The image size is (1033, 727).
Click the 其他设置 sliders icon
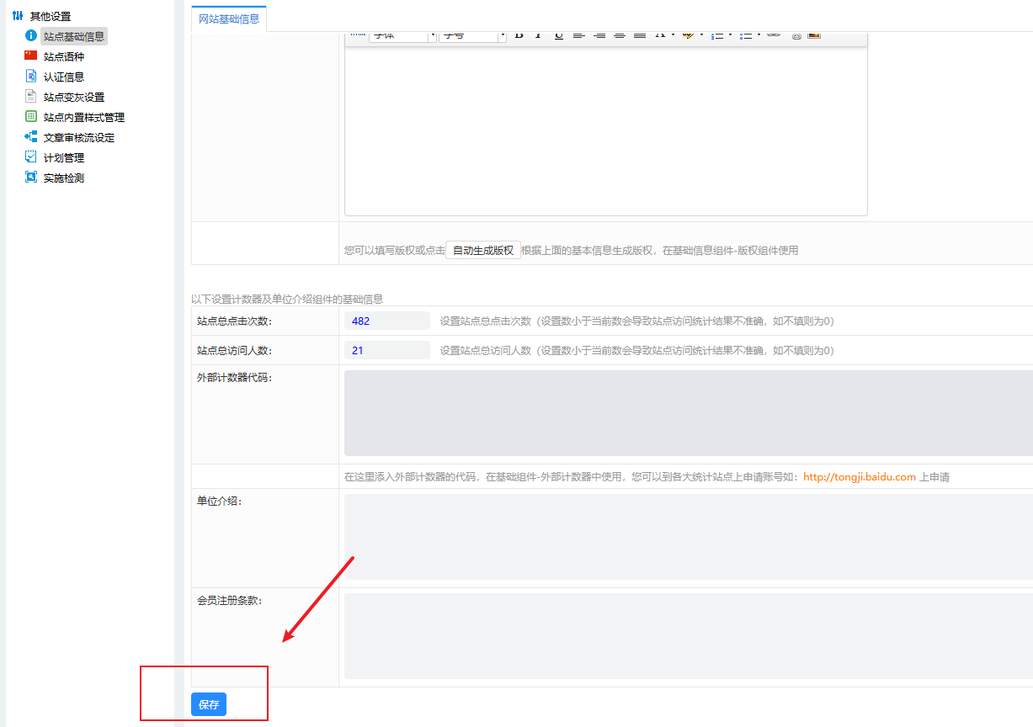[x=18, y=16]
